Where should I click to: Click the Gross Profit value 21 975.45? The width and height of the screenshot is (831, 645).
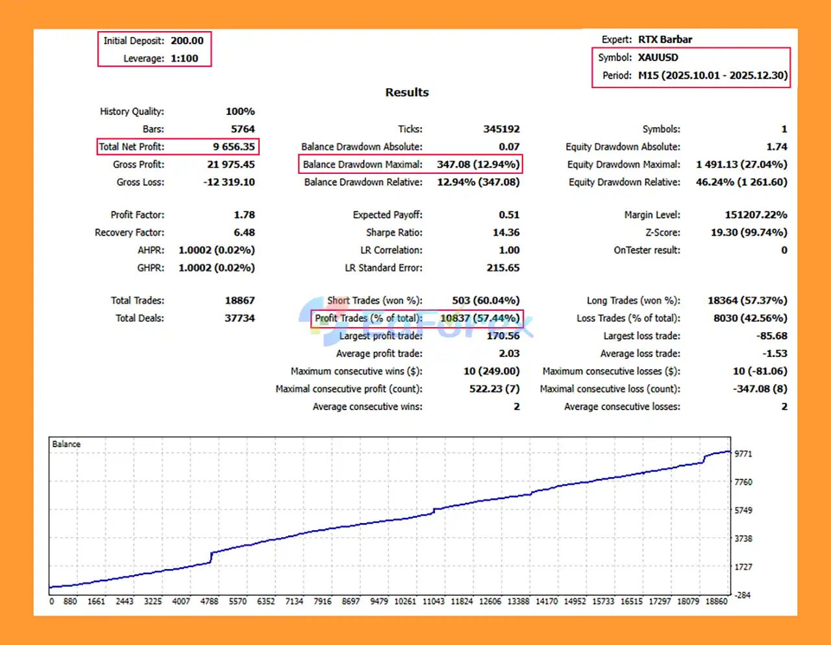[x=230, y=165]
